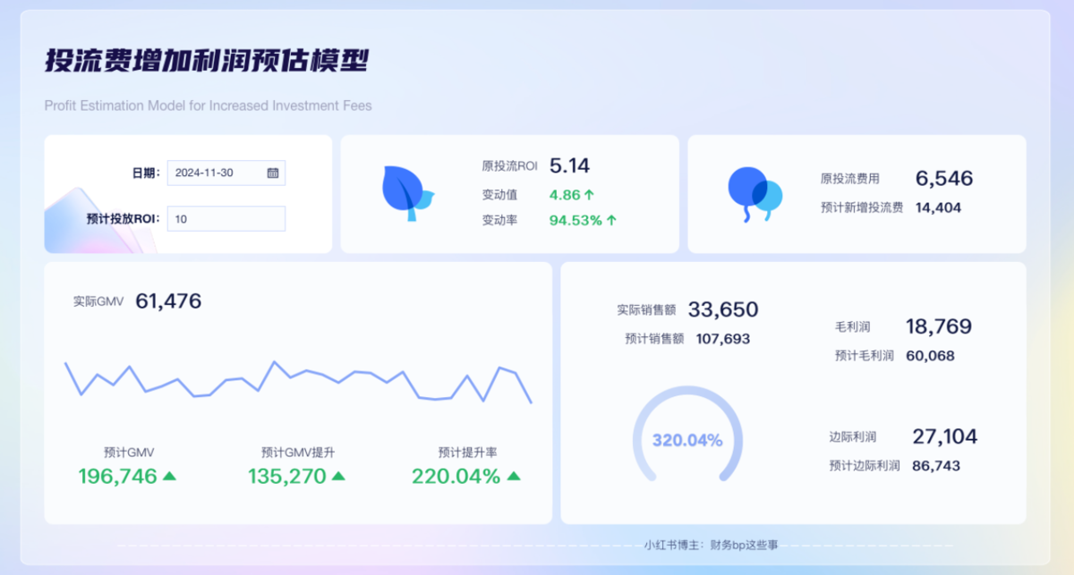Click the 预计新增投流费 value 14,404
This screenshot has width=1074, height=575.
tap(938, 207)
